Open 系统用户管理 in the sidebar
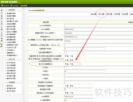The width and height of the screenshot is (133, 102). (11, 16)
